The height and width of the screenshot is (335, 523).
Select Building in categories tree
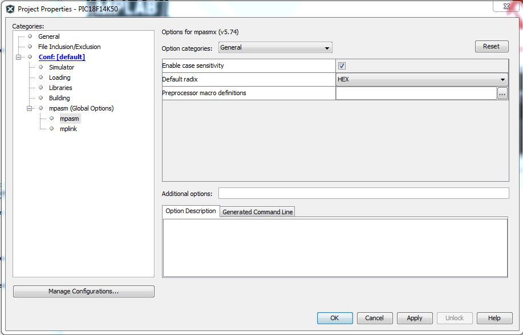[59, 99]
